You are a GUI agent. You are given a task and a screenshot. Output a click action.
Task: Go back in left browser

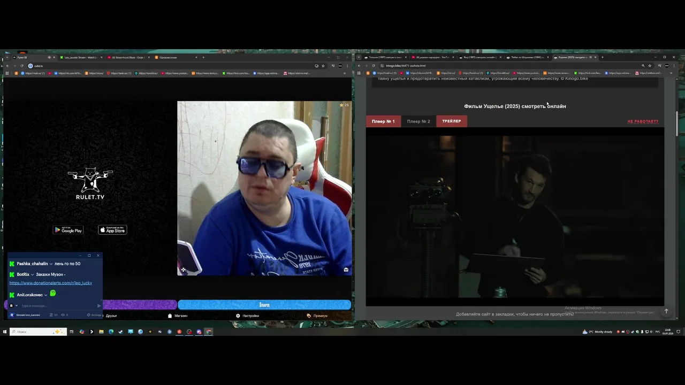(x=7, y=66)
